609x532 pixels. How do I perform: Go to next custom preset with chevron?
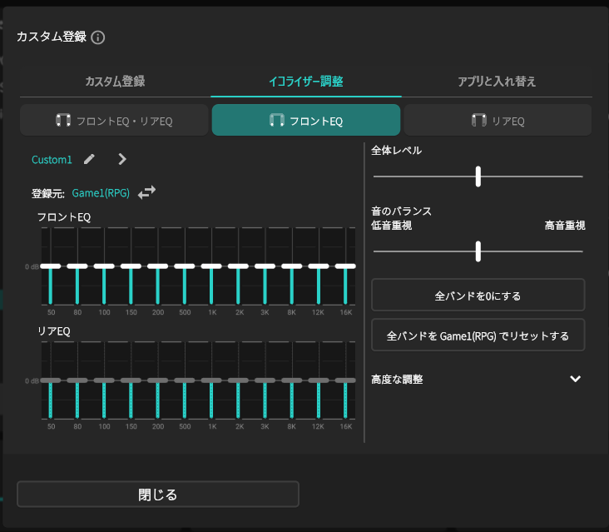tap(122, 159)
